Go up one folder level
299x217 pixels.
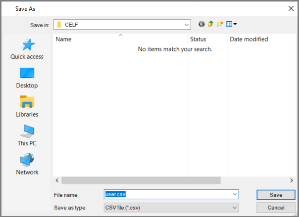coord(210,24)
